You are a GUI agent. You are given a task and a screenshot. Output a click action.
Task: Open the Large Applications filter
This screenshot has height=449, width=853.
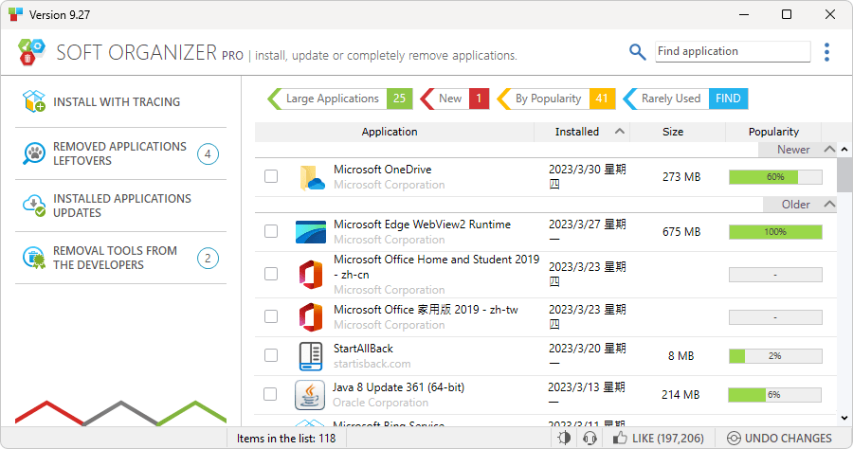(339, 99)
